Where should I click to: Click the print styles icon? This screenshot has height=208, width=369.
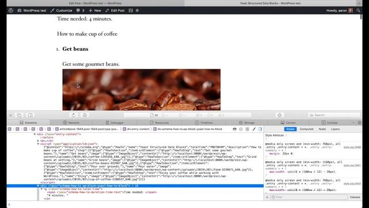[x=235, y=129]
